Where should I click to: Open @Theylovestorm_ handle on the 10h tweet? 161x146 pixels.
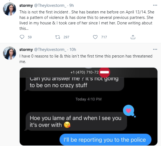(x=50, y=50)
